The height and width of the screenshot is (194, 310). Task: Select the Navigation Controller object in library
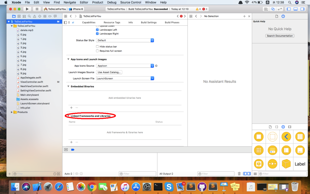click(x=286, y=137)
